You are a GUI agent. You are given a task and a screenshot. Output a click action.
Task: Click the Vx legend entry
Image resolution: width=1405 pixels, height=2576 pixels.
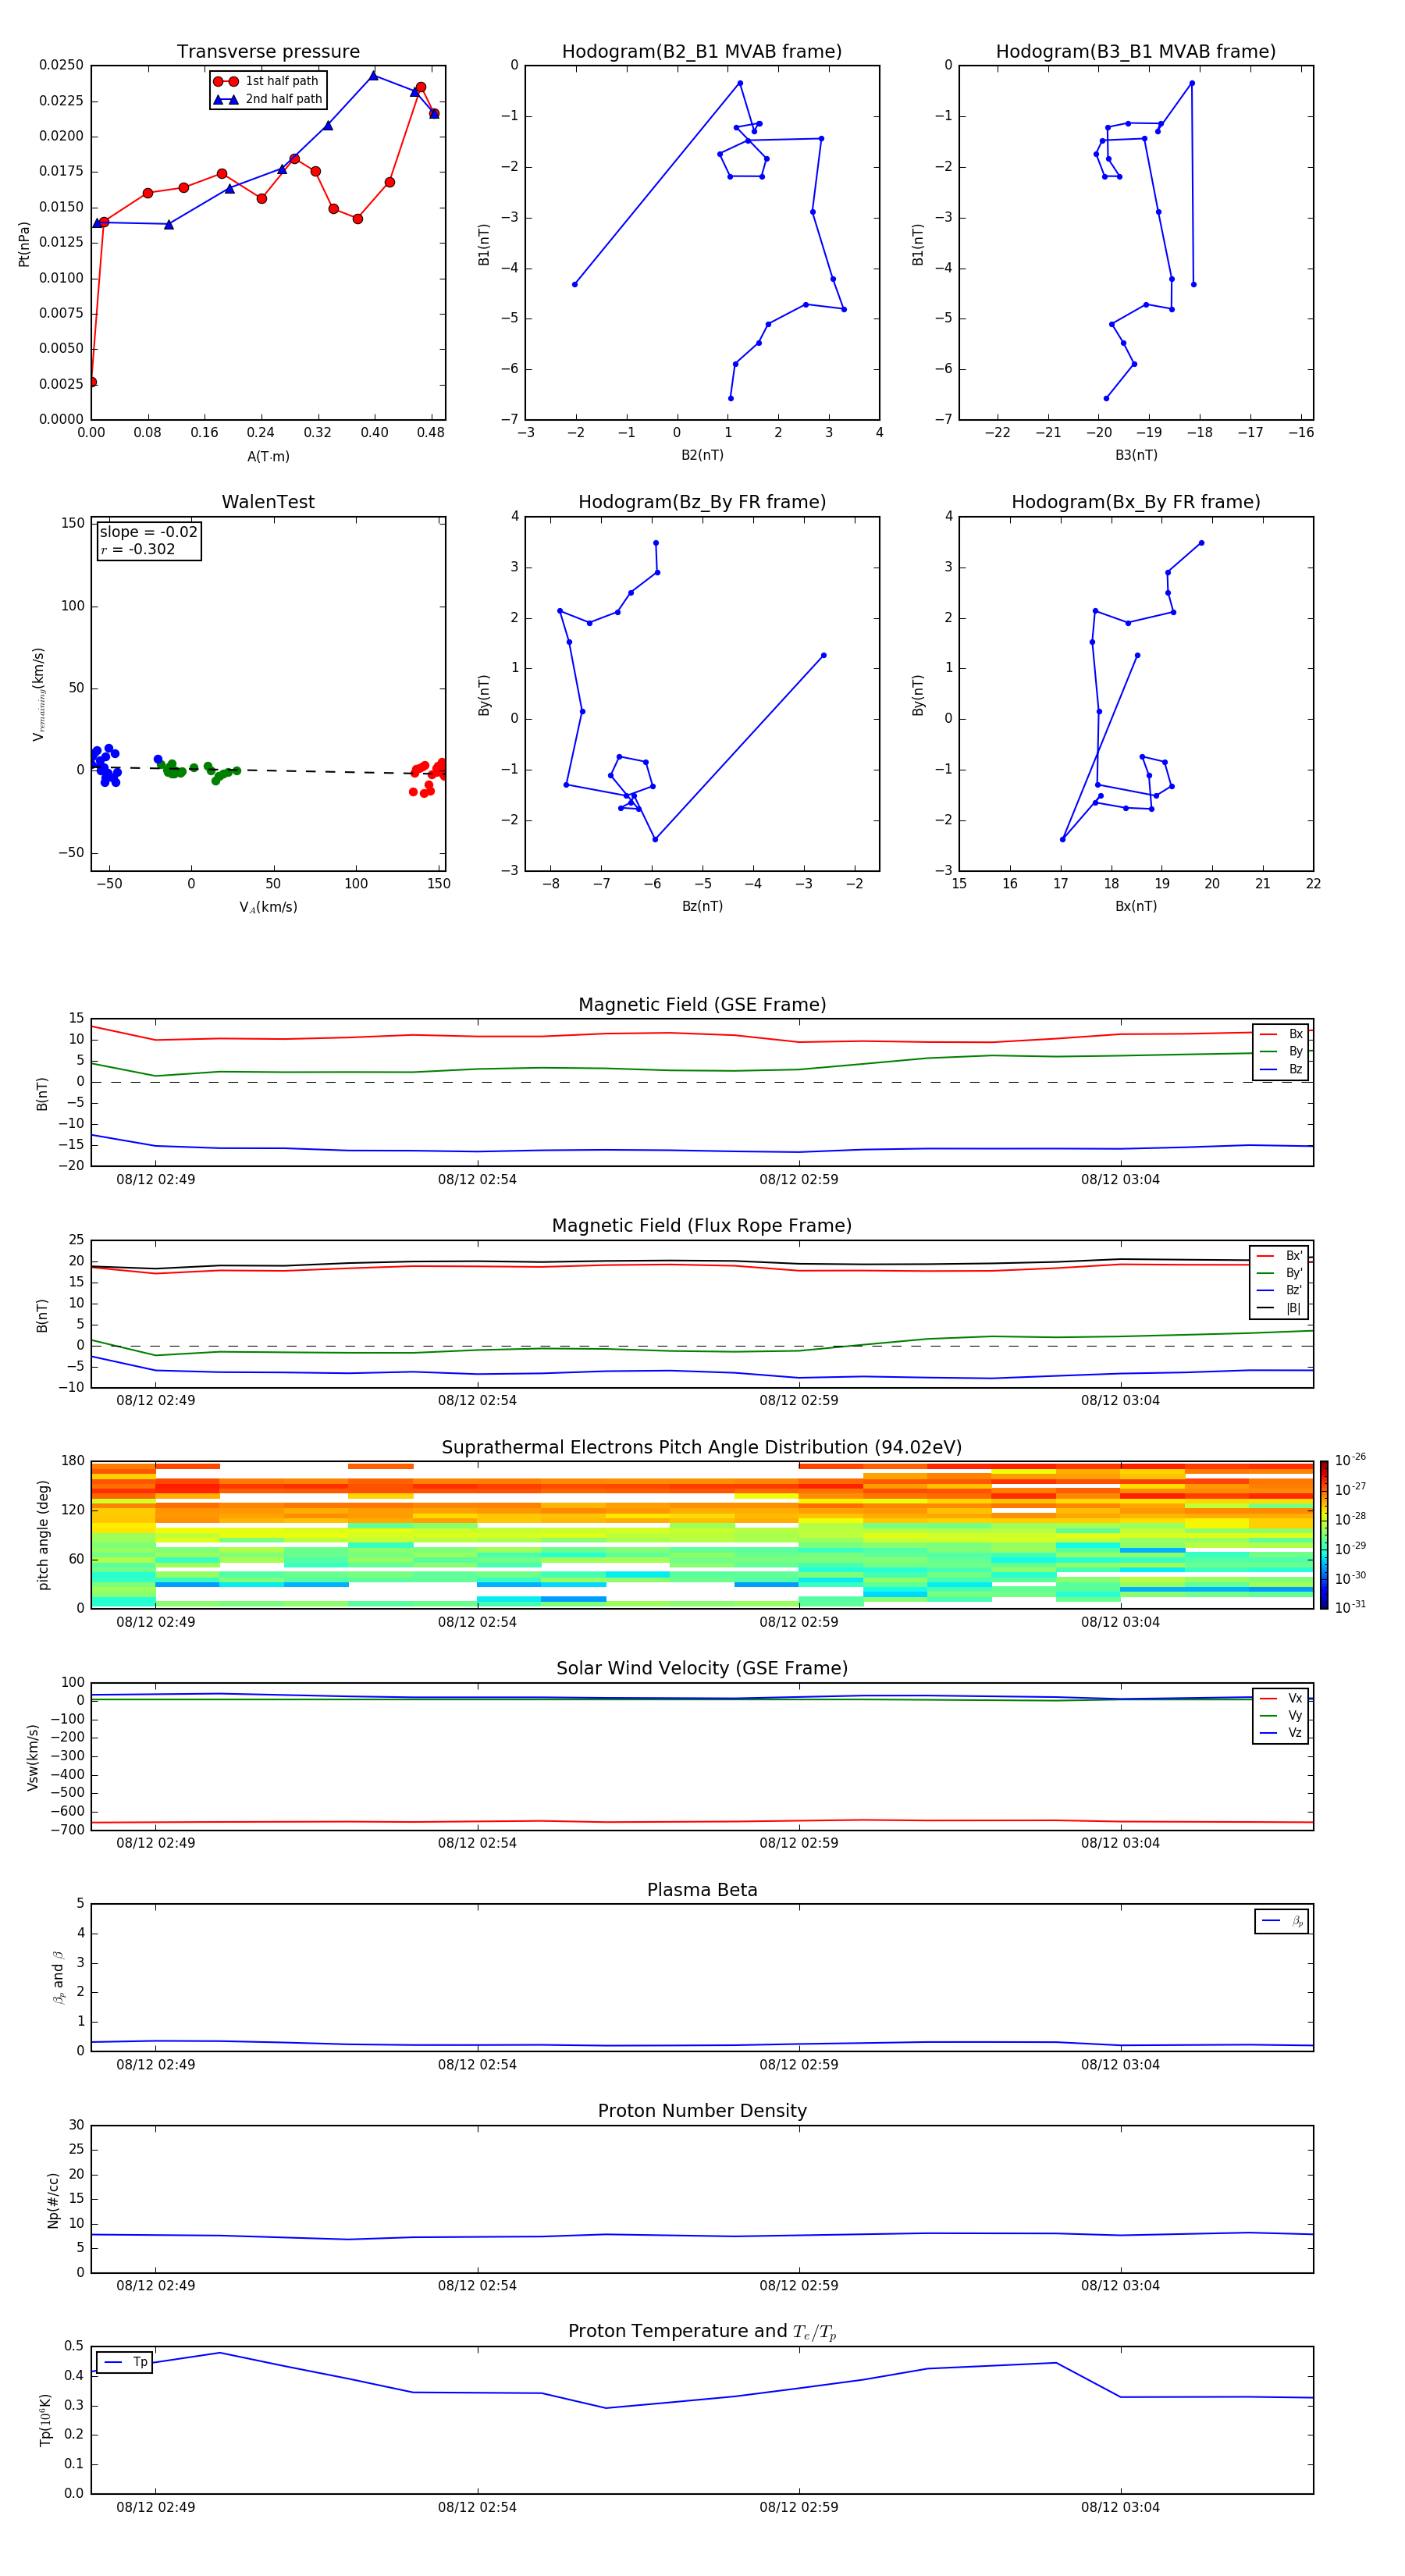click(1281, 1698)
